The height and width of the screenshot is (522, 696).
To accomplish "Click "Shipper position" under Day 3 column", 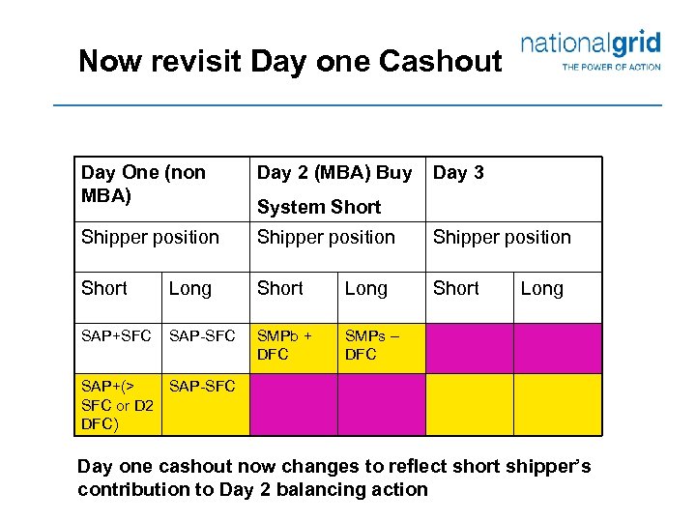I will pyautogui.click(x=502, y=237).
